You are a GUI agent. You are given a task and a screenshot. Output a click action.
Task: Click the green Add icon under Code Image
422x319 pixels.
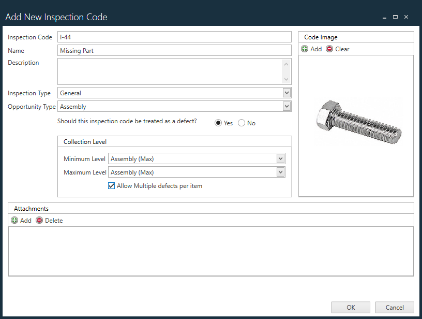tap(305, 49)
